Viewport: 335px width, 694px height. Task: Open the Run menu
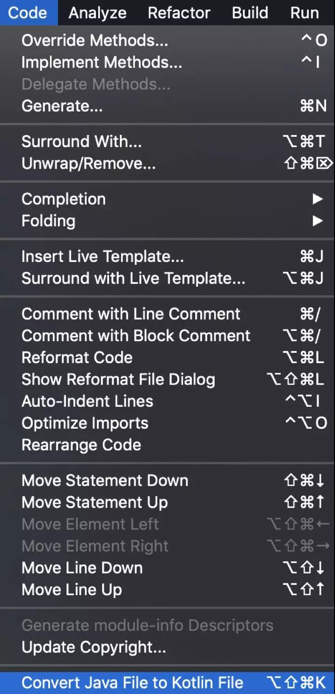pyautogui.click(x=305, y=13)
